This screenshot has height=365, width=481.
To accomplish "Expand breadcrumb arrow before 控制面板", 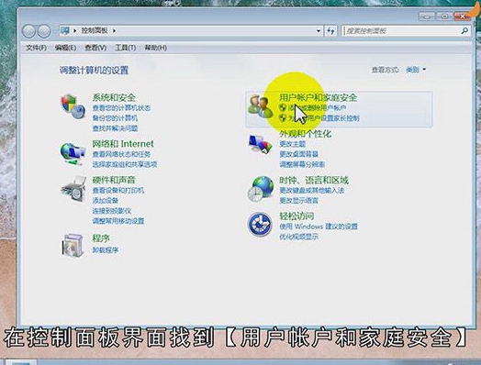I will (x=74, y=30).
